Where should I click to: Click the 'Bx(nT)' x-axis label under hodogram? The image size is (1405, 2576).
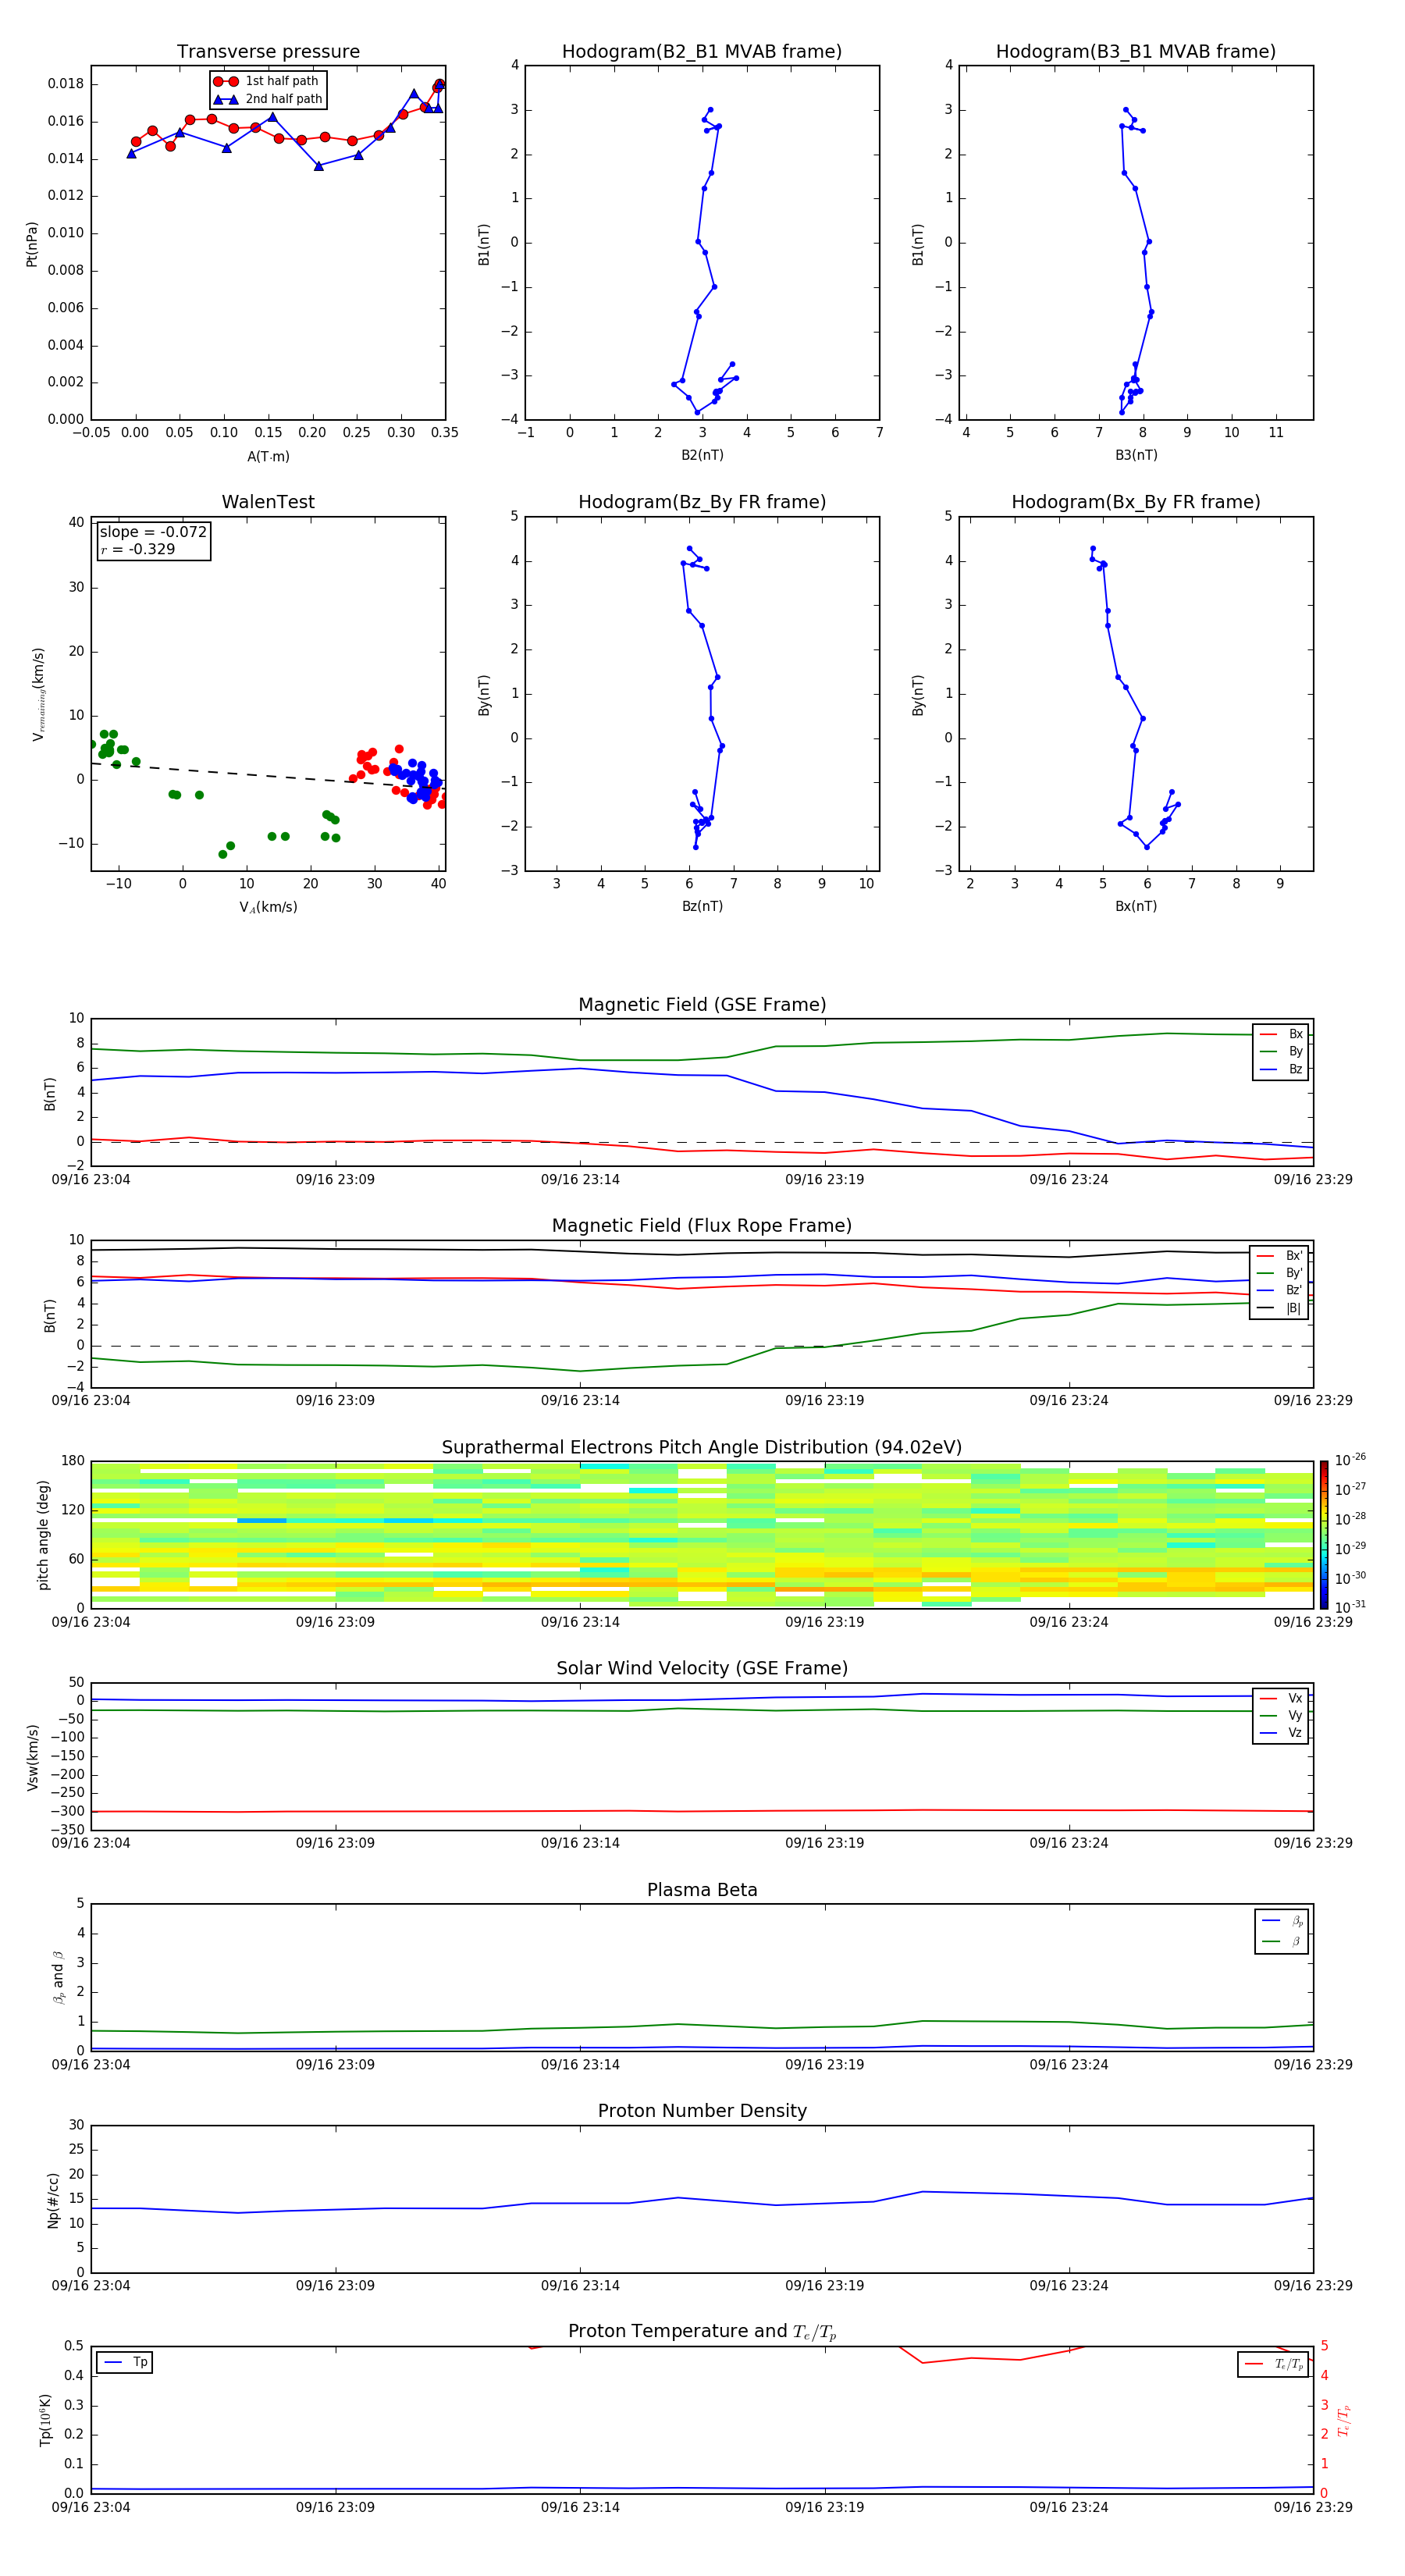pyautogui.click(x=1136, y=906)
